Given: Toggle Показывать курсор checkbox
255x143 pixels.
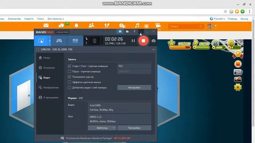Looking at the screenshot, I should point(69,77).
